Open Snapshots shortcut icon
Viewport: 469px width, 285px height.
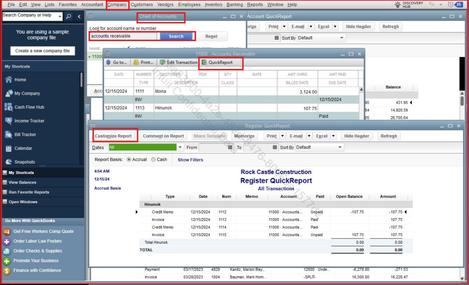point(9,162)
